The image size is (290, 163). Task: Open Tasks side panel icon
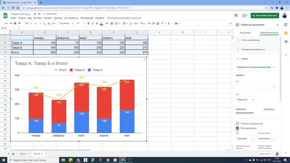[x=286, y=42]
